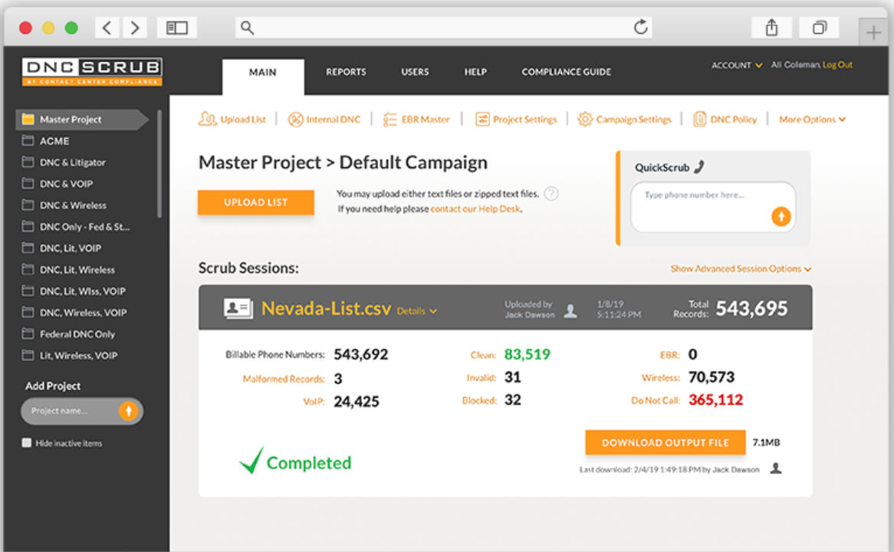Screen dimensions: 894x552
Task: Expand Show Advanced Session Options
Action: [741, 269]
